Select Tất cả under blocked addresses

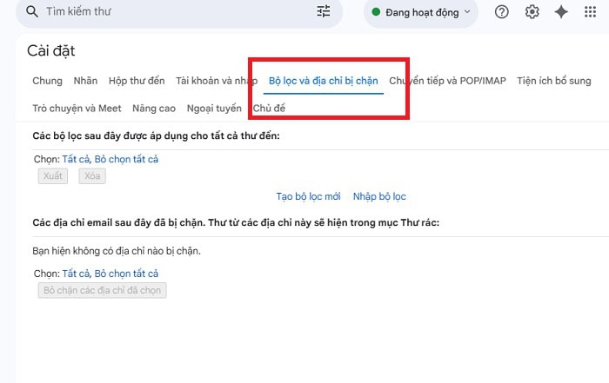[76, 274]
